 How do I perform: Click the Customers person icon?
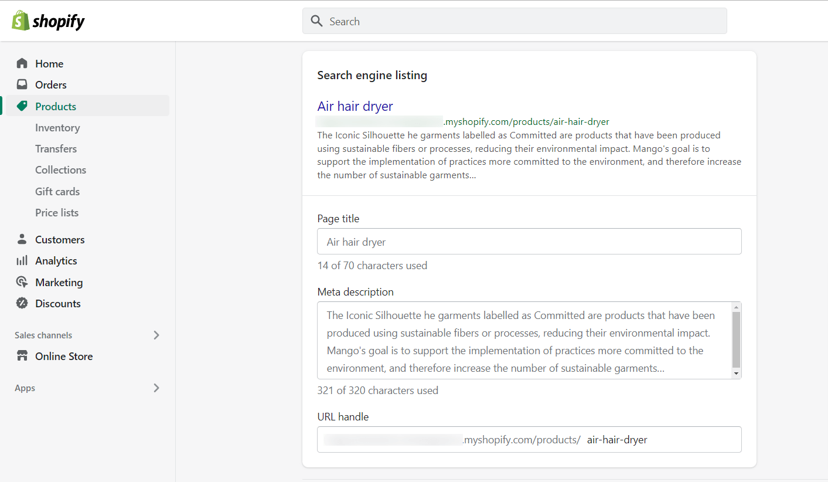pos(22,239)
